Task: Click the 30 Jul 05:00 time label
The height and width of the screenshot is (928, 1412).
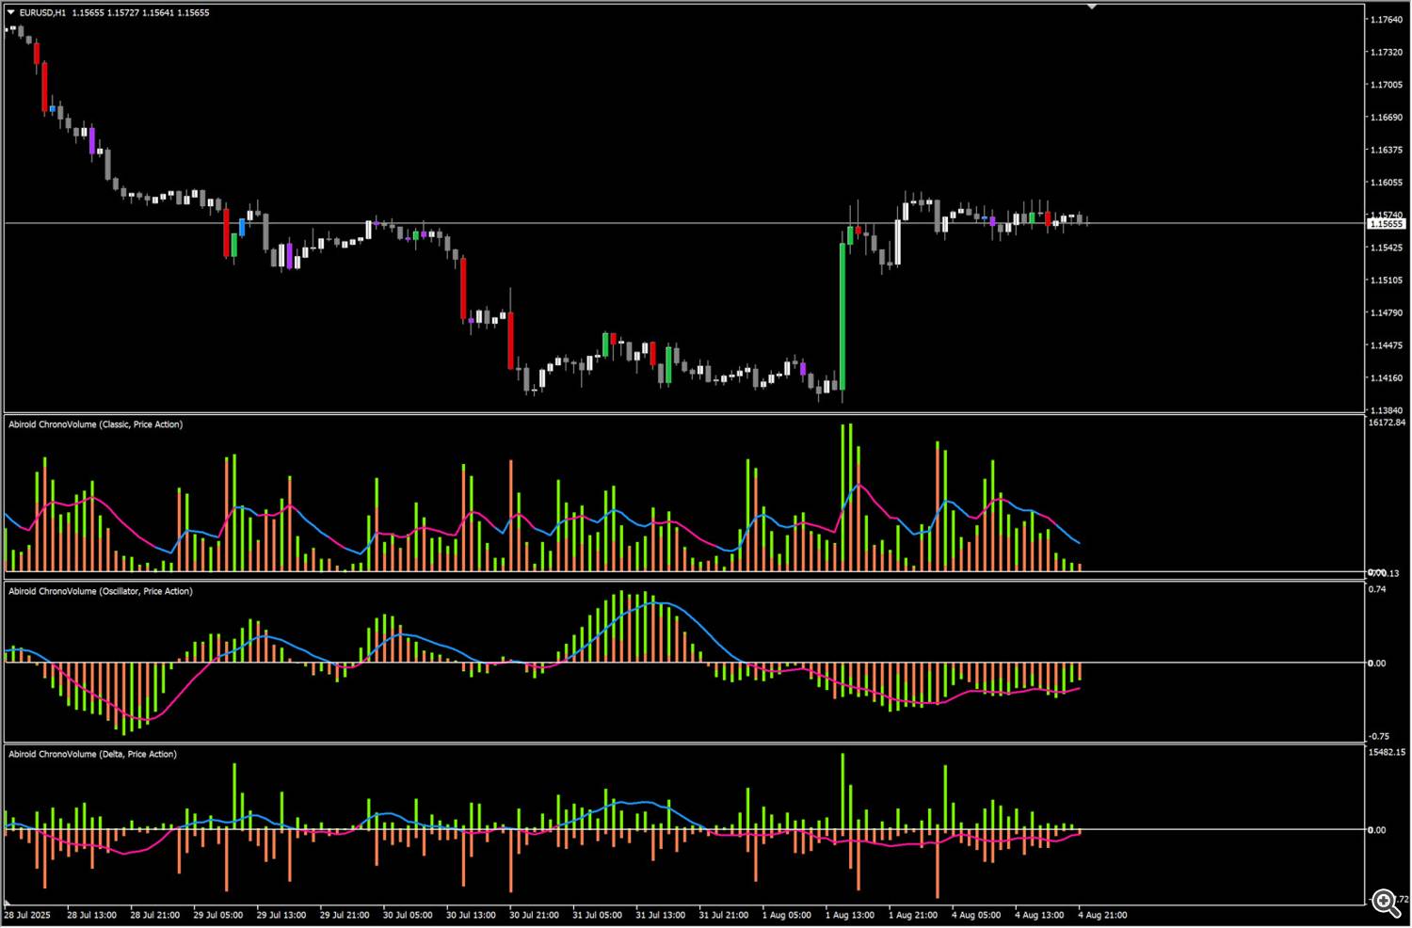Action: pos(408,915)
